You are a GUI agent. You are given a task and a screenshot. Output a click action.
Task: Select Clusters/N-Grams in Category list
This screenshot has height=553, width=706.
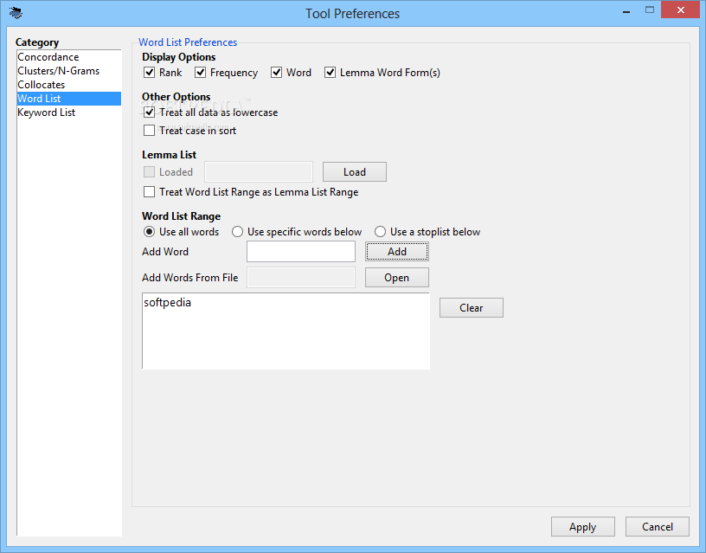69,71
